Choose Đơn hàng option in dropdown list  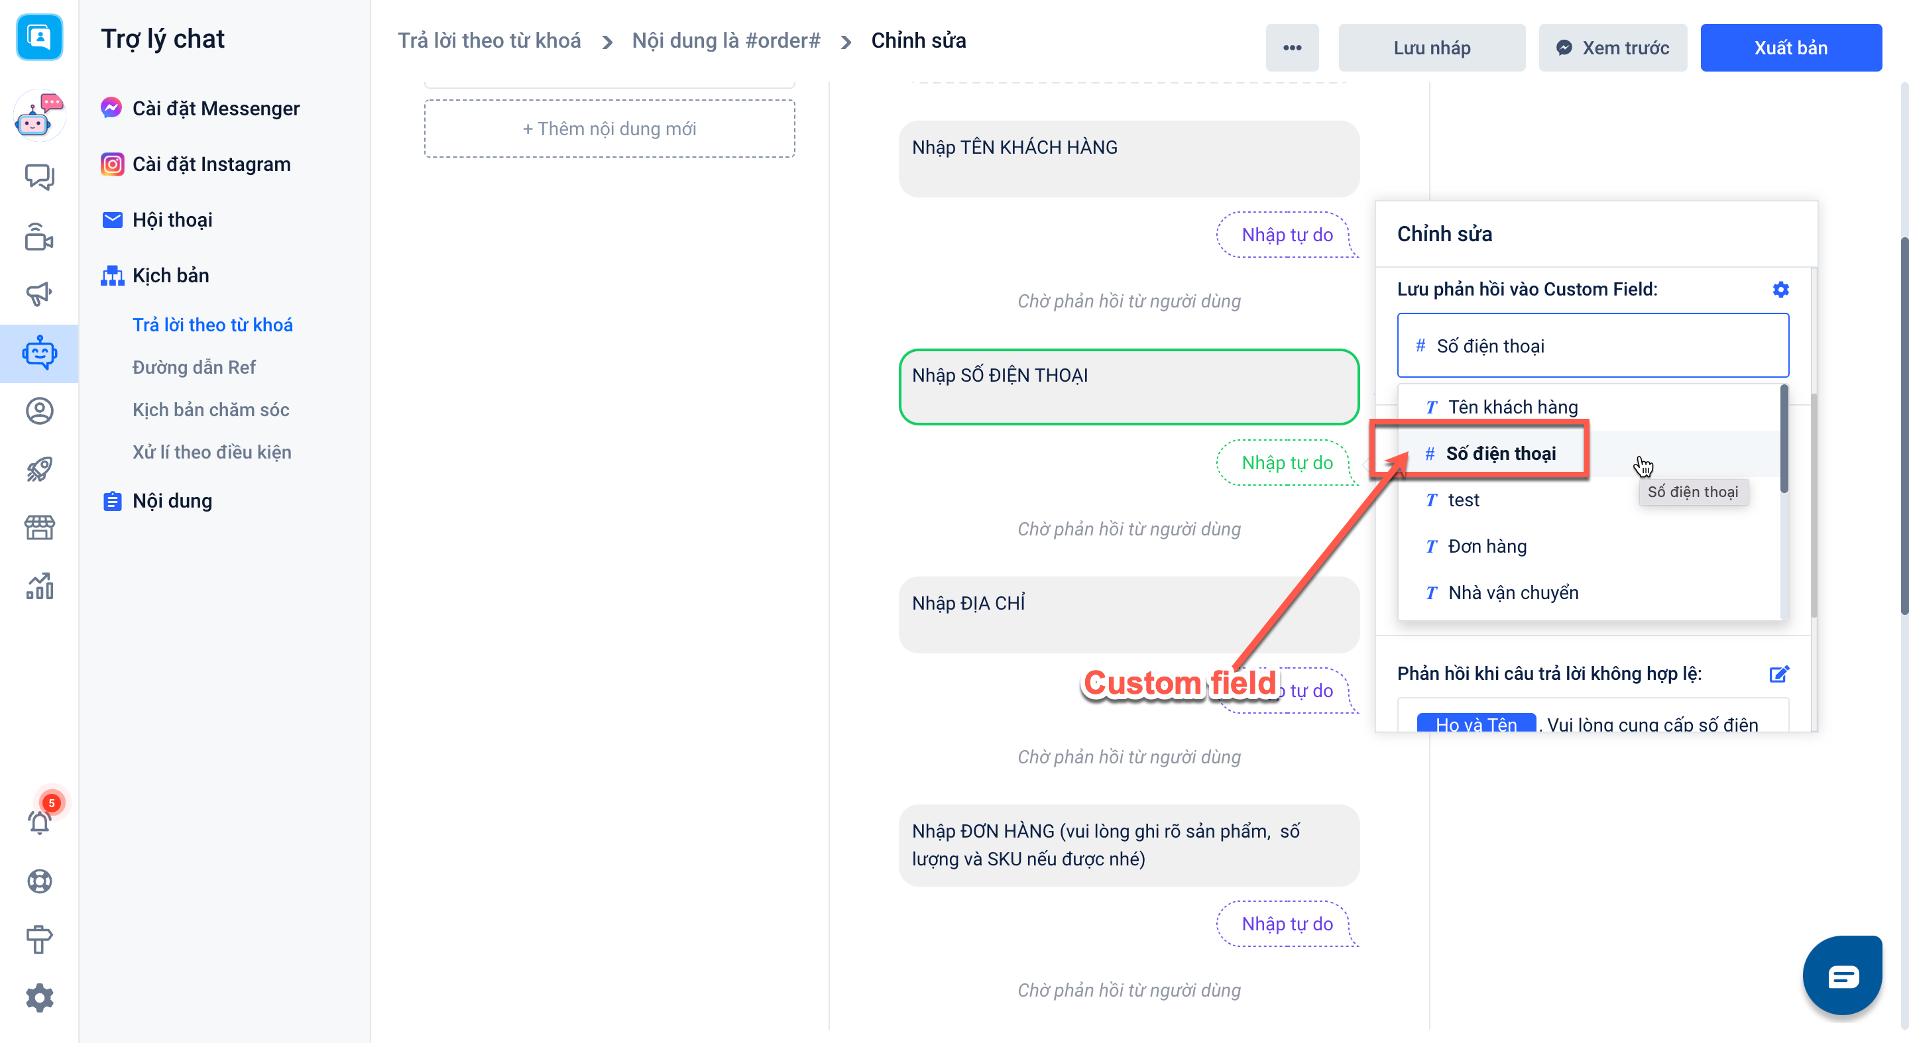[x=1487, y=546]
